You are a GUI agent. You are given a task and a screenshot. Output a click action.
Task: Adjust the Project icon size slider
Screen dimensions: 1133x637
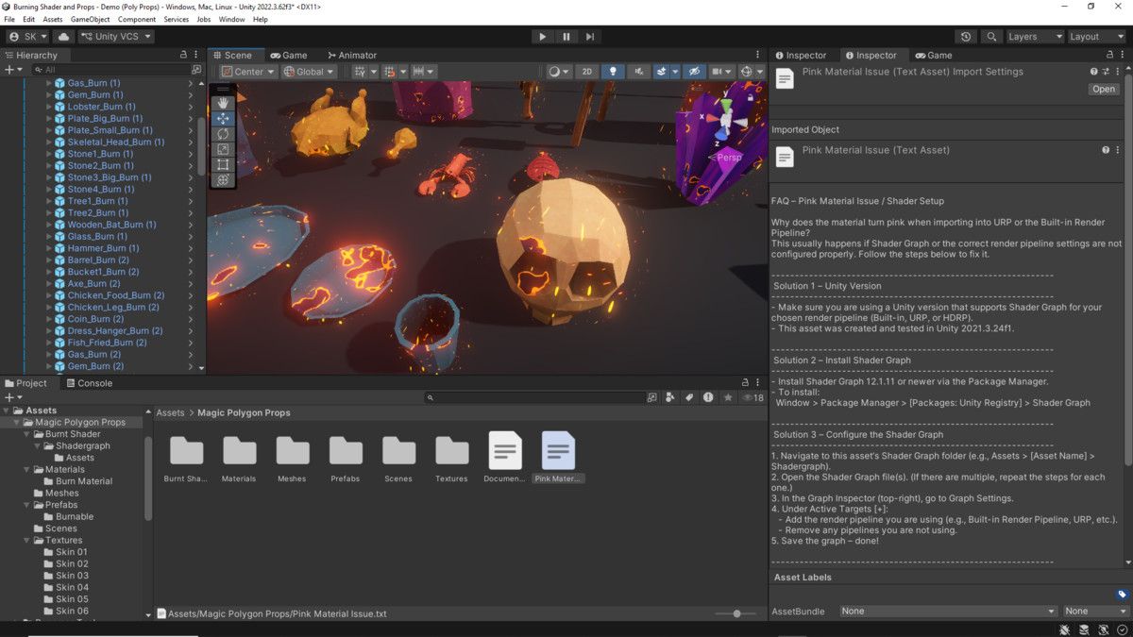[736, 613]
